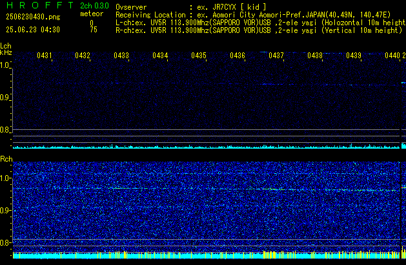Click the kHz axis unit label
Image resolution: width=406 pixels, height=265 pixels.
coord(6,52)
